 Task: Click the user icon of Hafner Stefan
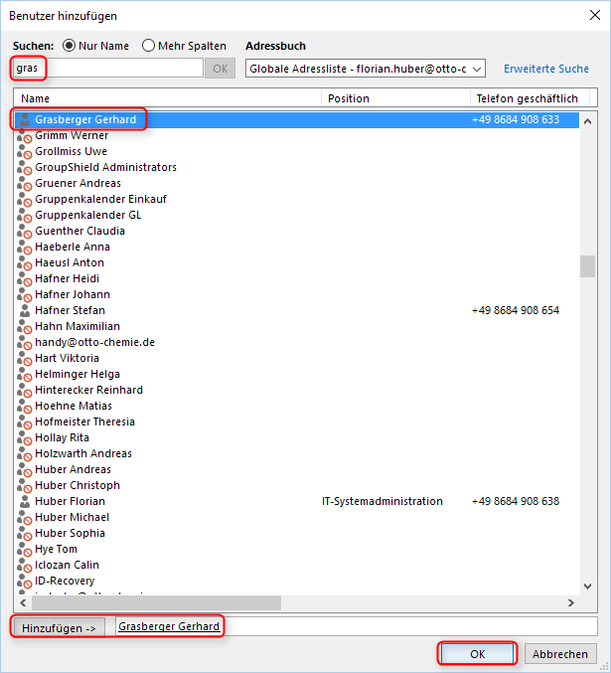click(x=25, y=310)
